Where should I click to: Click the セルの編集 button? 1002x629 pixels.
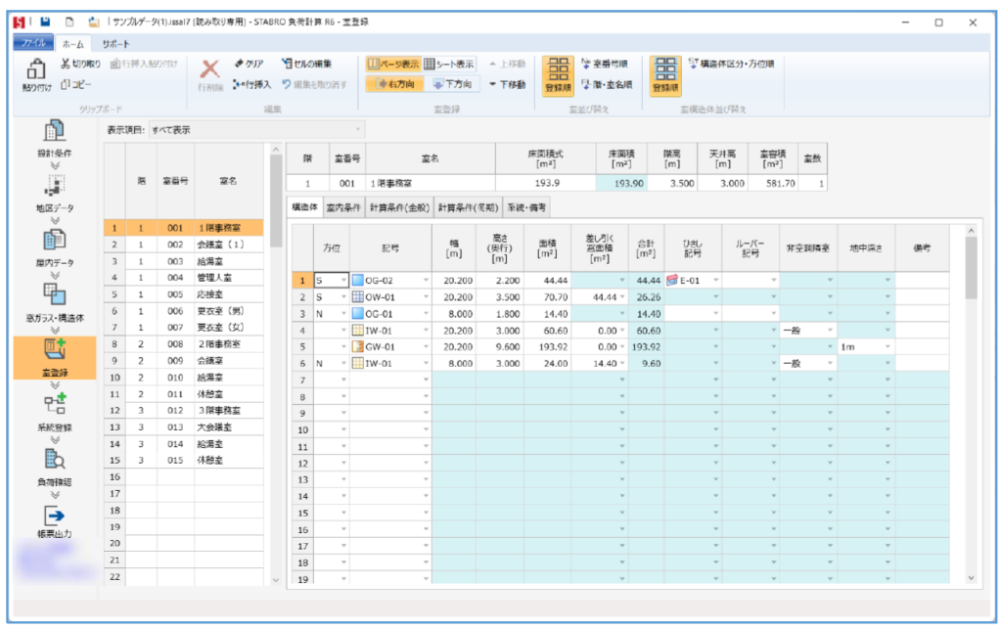coord(313,64)
